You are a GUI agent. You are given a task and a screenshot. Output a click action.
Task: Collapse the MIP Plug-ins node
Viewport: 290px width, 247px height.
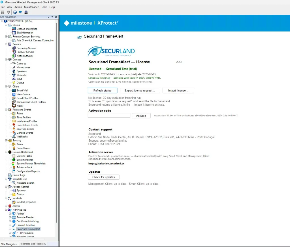click(x=6, y=210)
